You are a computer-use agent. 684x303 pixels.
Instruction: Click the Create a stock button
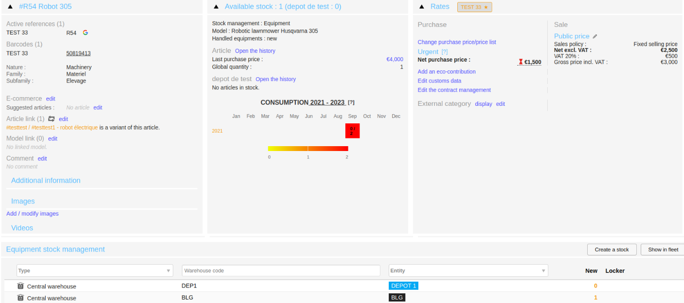[x=612, y=250]
